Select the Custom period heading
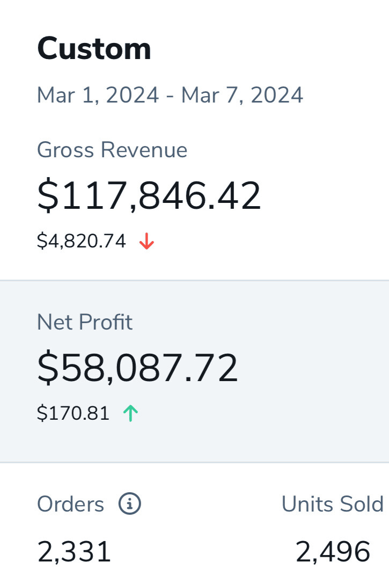The image size is (389, 584). coord(94,49)
